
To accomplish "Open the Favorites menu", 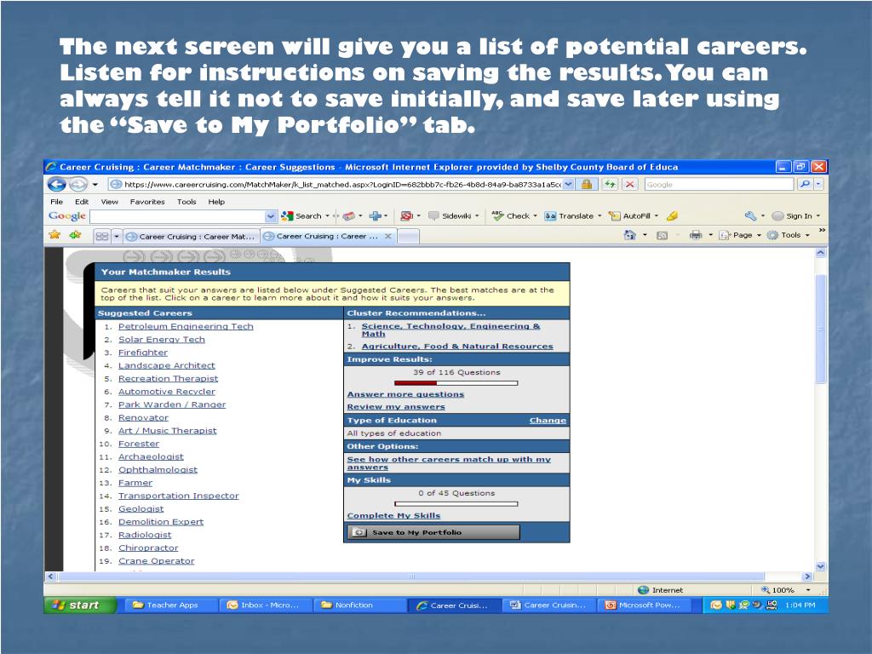I will (147, 202).
